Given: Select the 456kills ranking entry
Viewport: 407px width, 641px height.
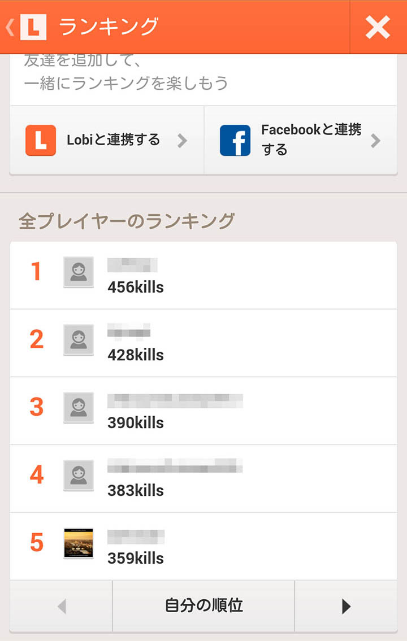Looking at the screenshot, I should [136, 287].
